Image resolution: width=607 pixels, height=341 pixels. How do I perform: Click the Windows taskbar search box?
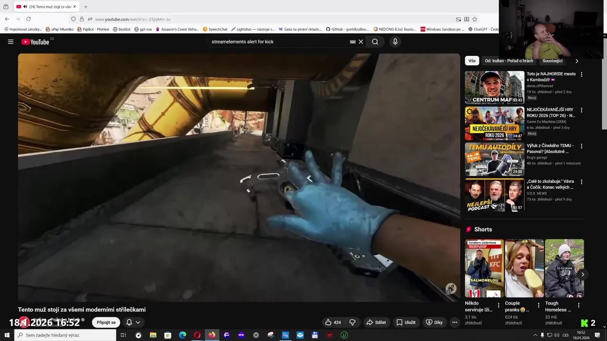[x=65, y=335]
